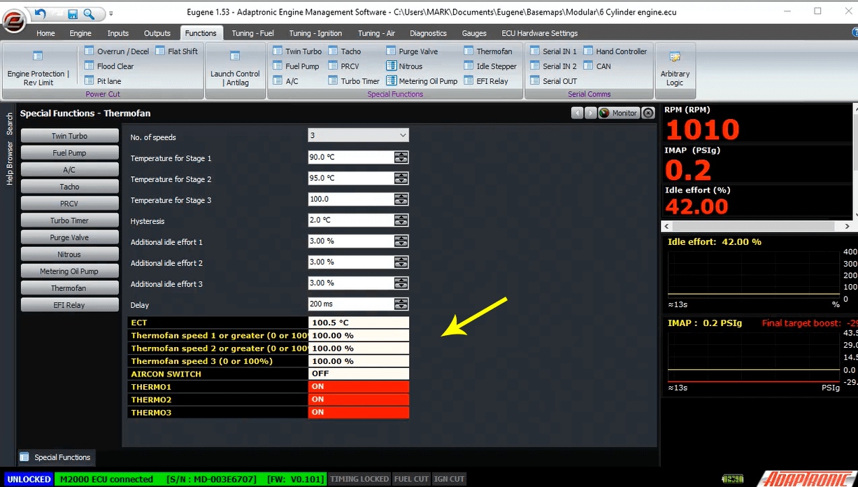Open A/C from the ribbon
858x487 pixels.
(285, 81)
